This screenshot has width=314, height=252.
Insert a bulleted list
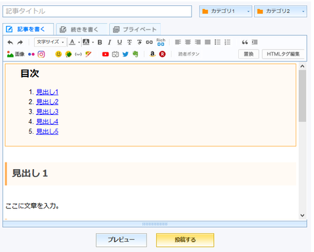tap(217, 42)
